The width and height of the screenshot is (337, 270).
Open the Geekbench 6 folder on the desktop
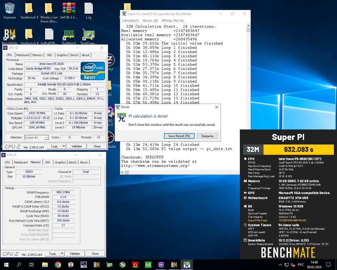29,36
